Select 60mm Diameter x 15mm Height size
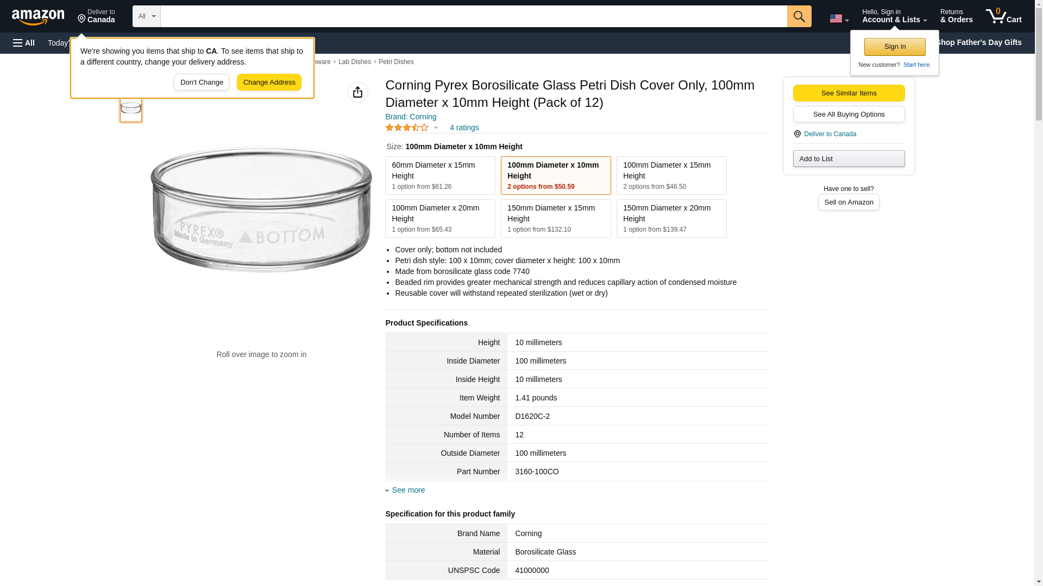 440,175
